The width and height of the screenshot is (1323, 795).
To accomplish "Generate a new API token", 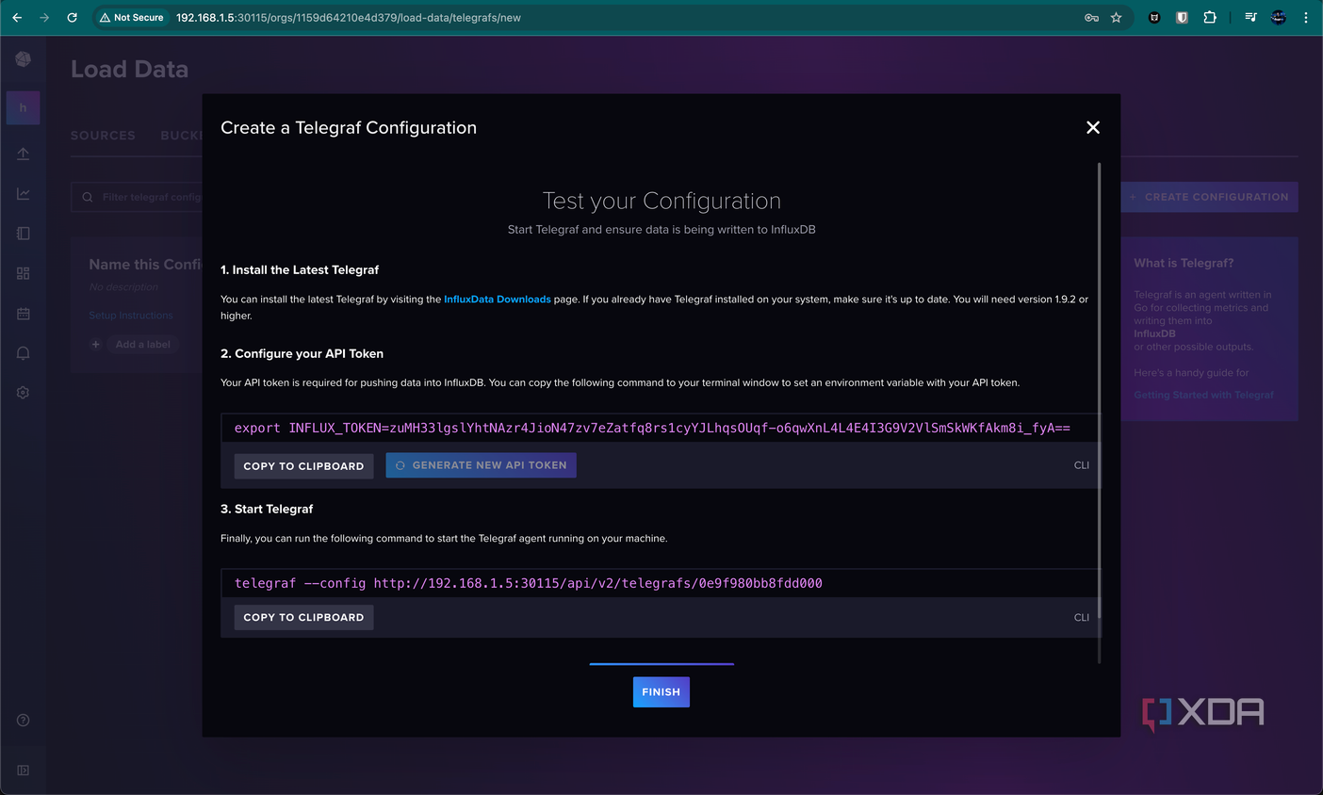I will pyautogui.click(x=481, y=465).
